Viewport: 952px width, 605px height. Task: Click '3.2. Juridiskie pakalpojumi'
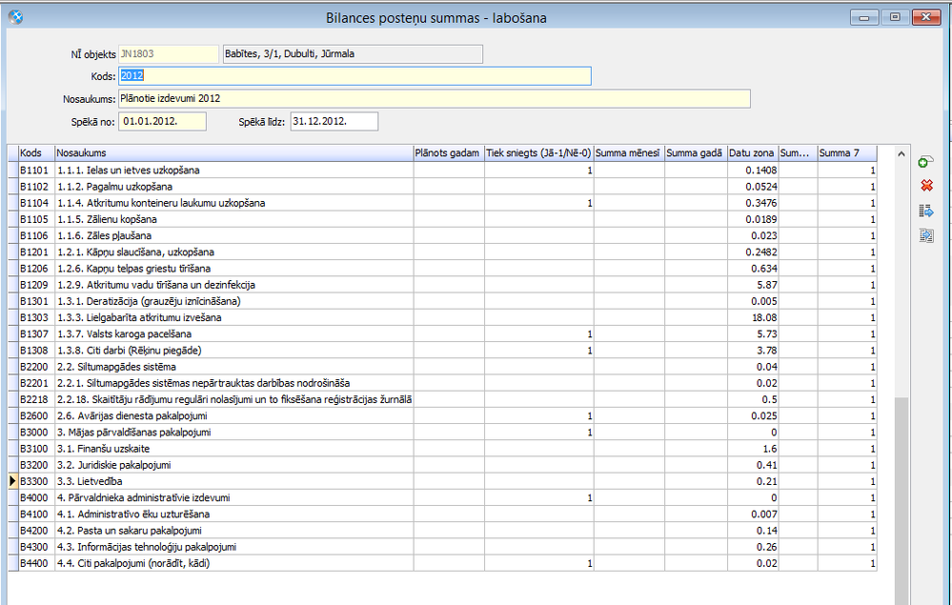point(114,466)
